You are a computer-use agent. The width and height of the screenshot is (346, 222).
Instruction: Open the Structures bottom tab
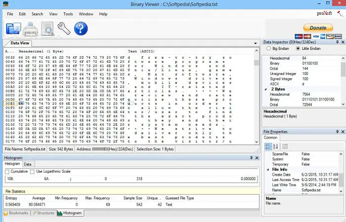tap(43, 213)
